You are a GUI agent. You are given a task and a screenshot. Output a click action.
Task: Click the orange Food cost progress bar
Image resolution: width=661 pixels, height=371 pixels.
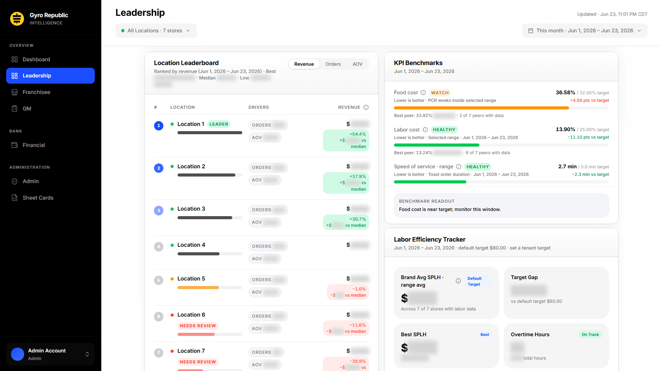(x=481, y=108)
